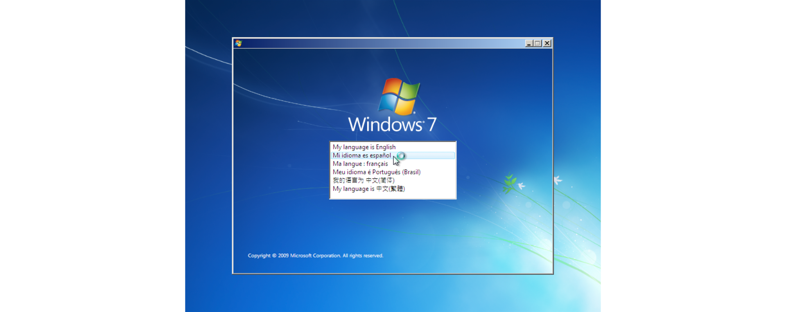
Task: Click the black area left of the wallpaper
Action: (92, 155)
